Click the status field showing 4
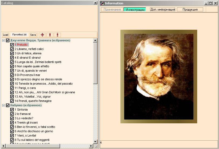The image size is (219, 149). (159, 144)
